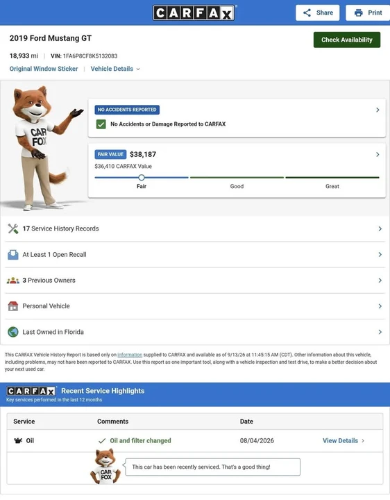Expand the Vehicle Details dropdown
Image resolution: width=390 pixels, height=500 pixels.
point(115,69)
